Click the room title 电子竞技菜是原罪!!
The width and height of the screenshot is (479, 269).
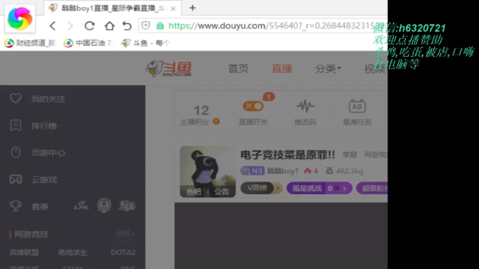[x=287, y=155]
